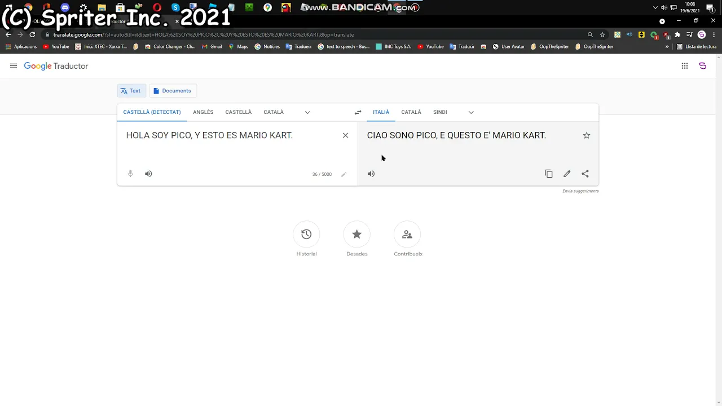Screen dimensions: 722x406
Task: Select Català as source language
Action: pos(274,112)
